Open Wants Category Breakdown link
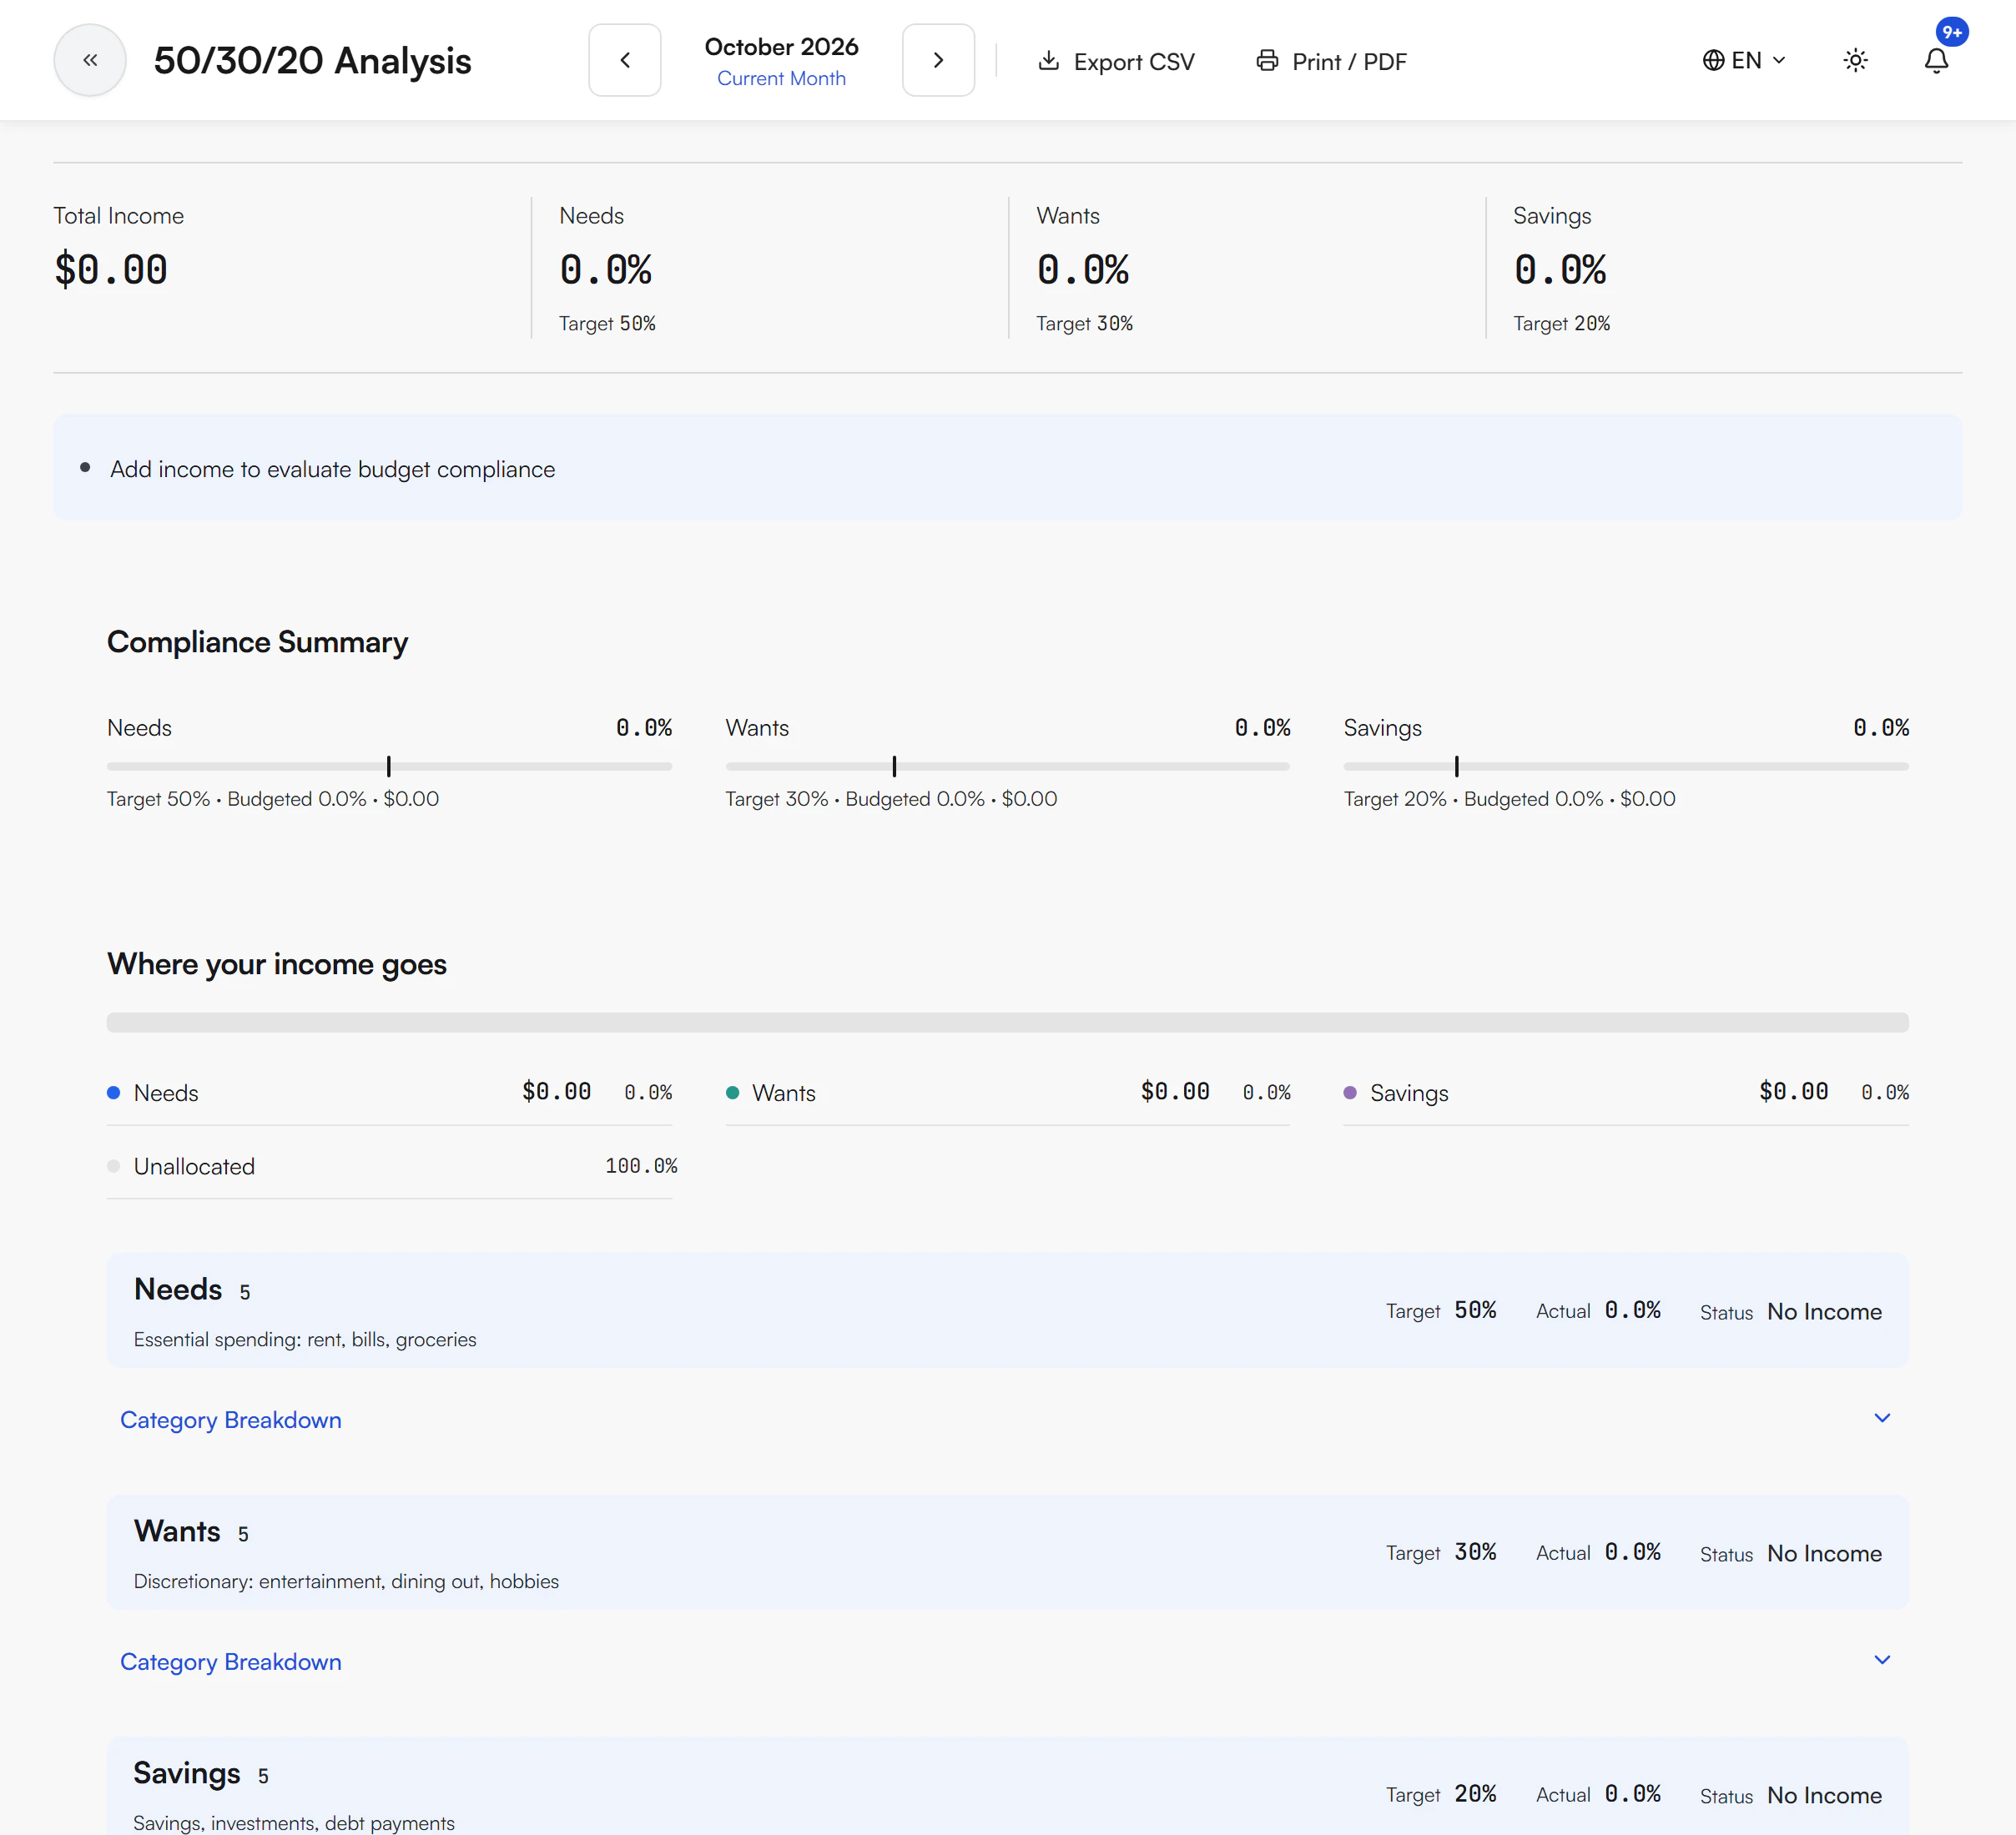Screen dimensions: 2016x1835 231,1662
